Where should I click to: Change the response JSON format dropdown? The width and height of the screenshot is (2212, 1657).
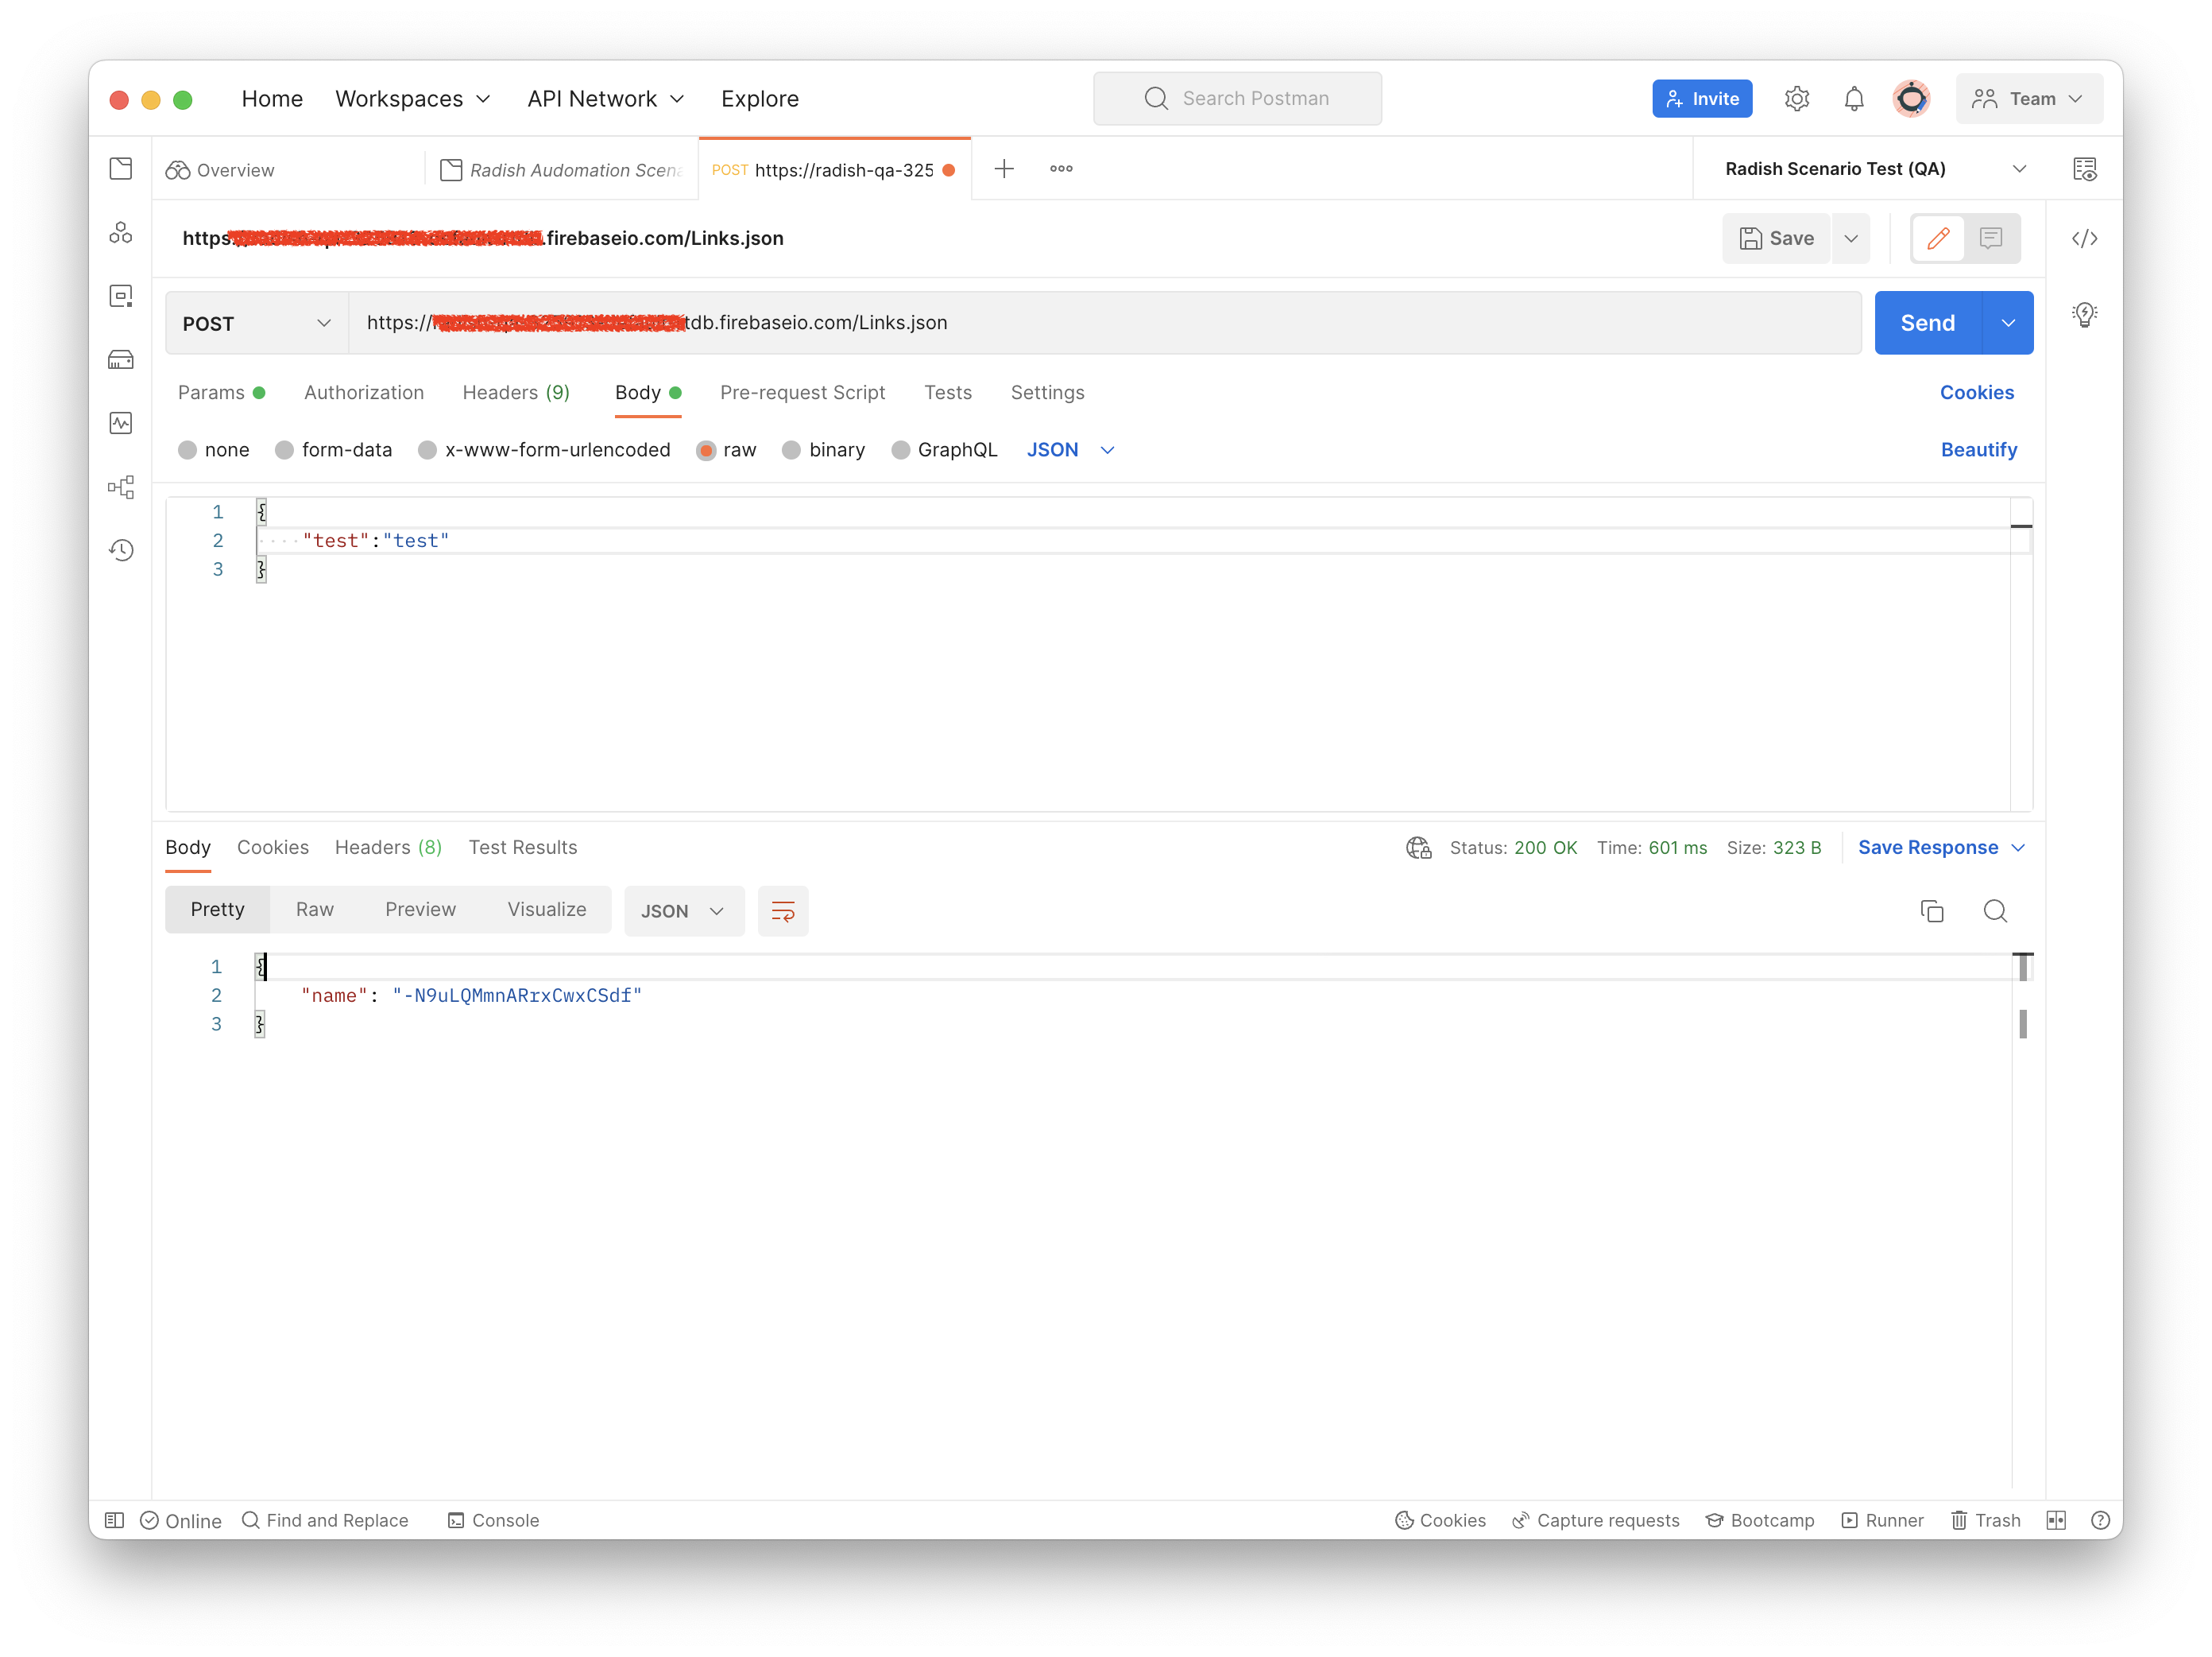[x=684, y=910]
